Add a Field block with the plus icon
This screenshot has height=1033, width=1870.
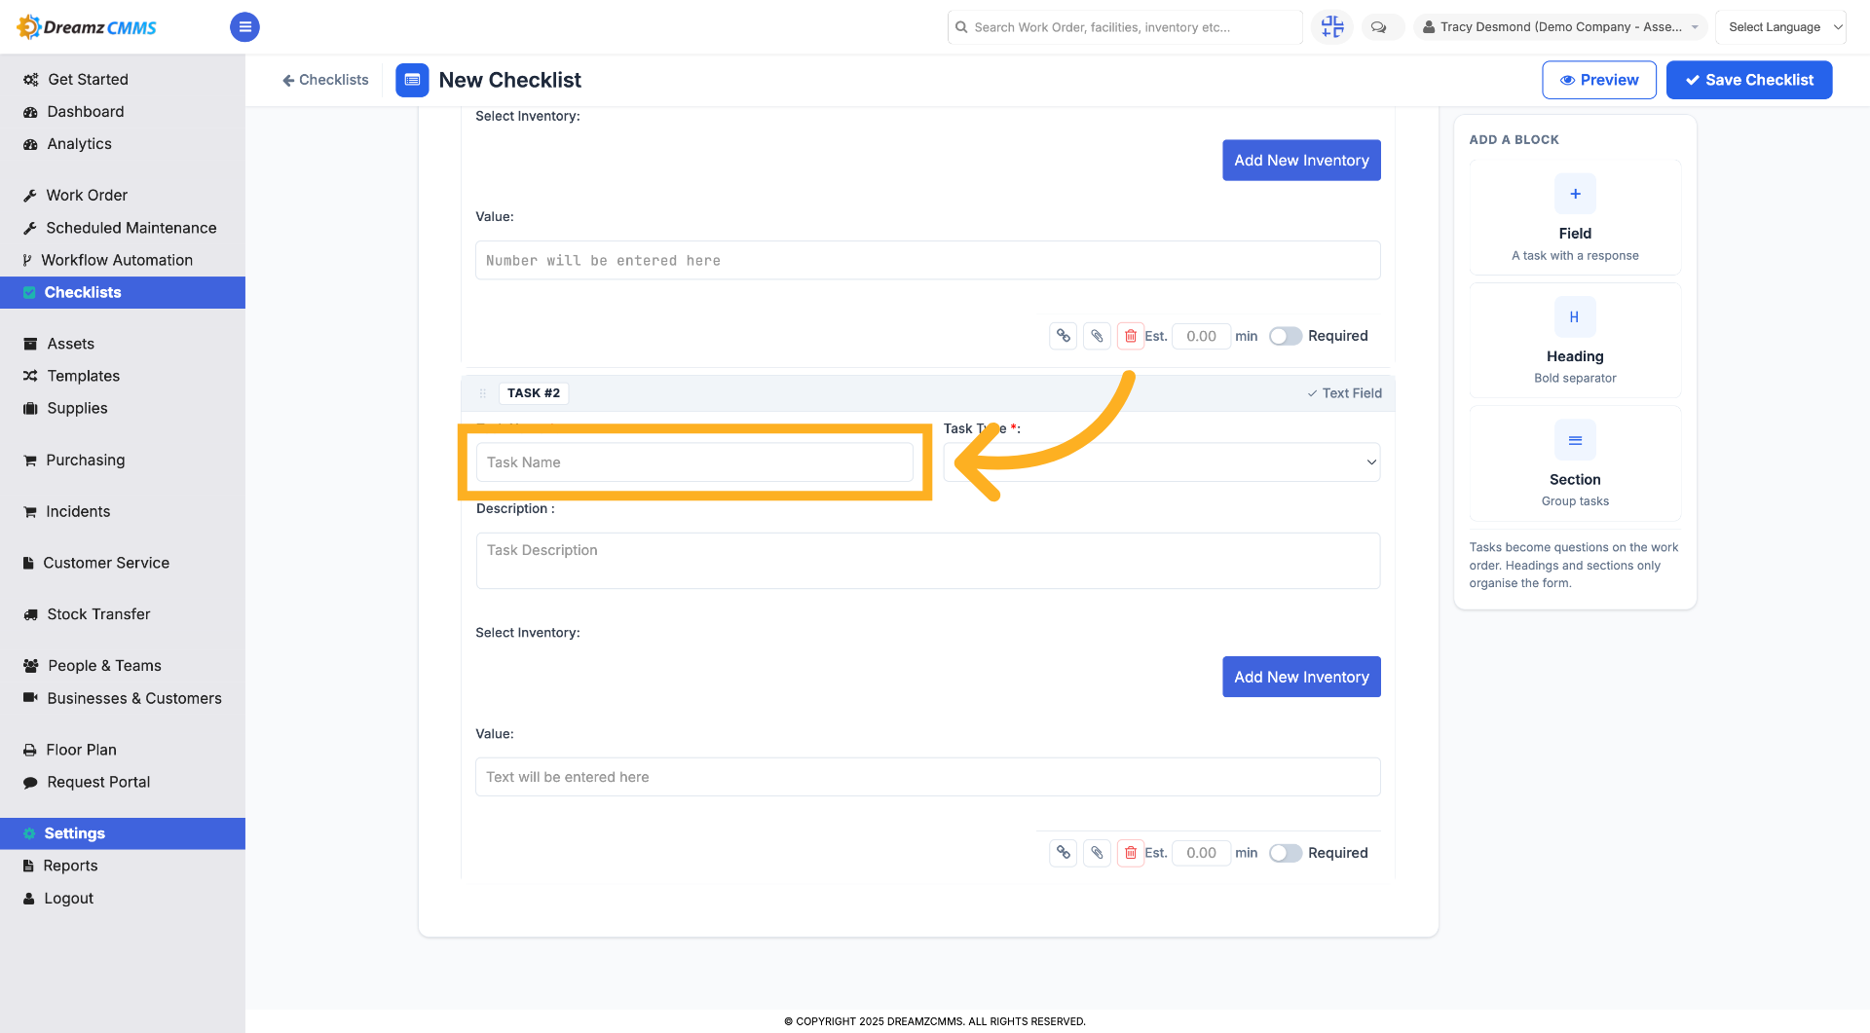[x=1575, y=194]
